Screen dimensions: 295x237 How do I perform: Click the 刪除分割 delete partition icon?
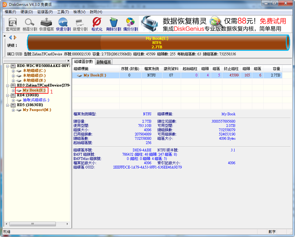(114, 24)
